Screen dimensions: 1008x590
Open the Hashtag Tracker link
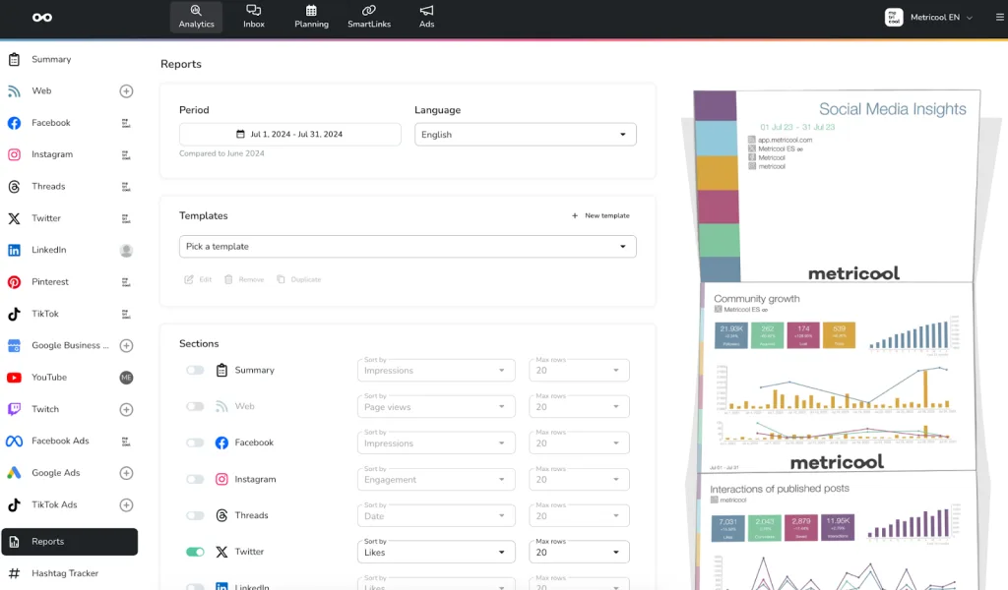(x=64, y=573)
